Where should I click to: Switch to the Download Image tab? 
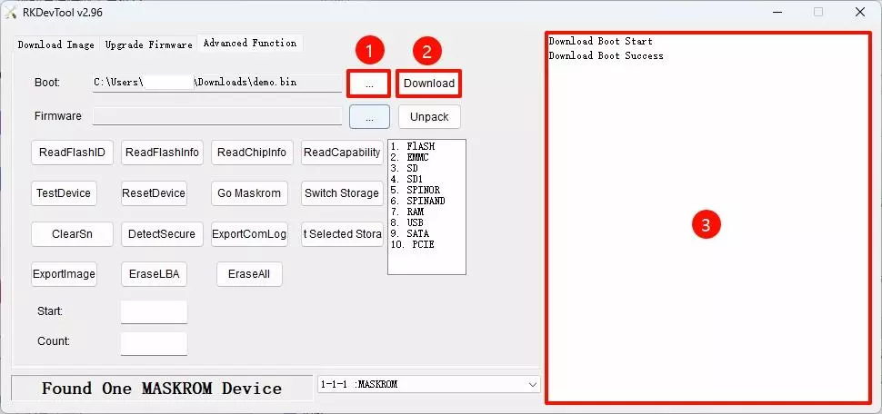coord(55,44)
